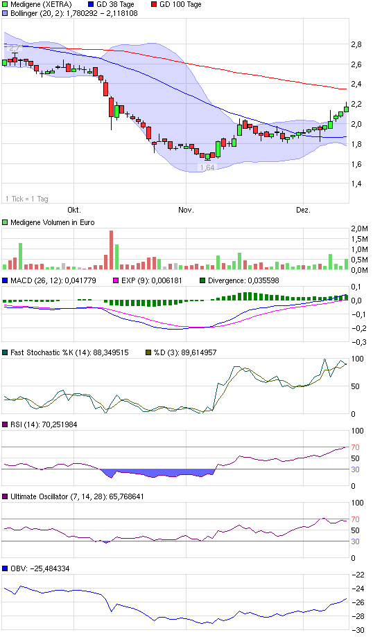Viewport: 373px width, 637px height.
Task: Click the last green candlestick in December
Action: click(346, 108)
